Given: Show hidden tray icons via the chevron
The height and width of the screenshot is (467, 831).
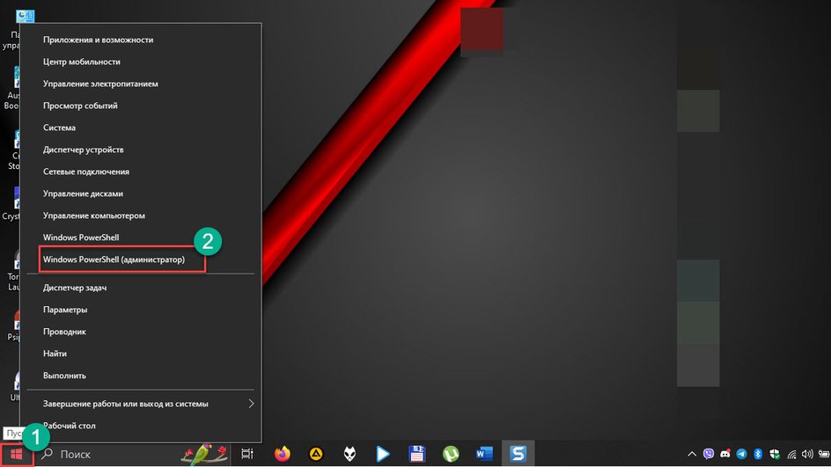Looking at the screenshot, I should pos(692,454).
